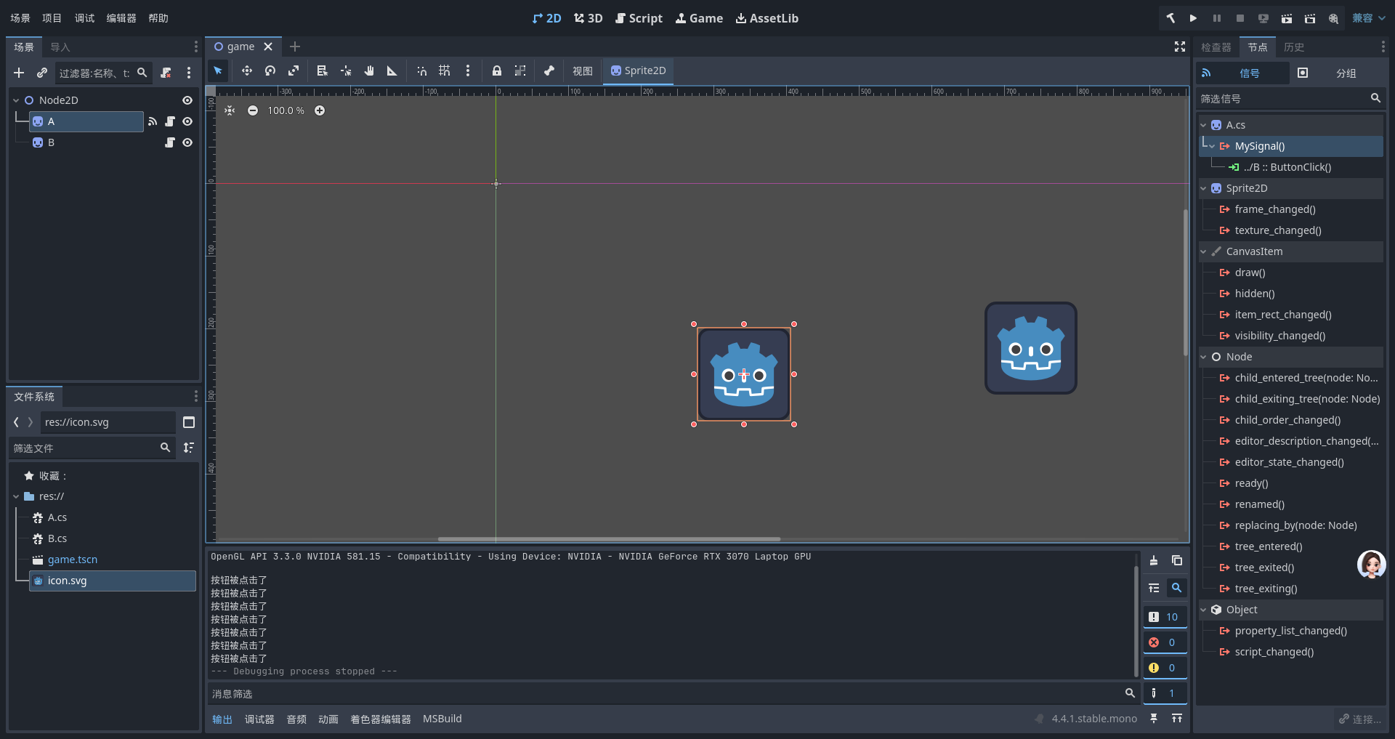The width and height of the screenshot is (1395, 739).
Task: Open the 调试器 bottom panel tab
Action: (x=259, y=719)
